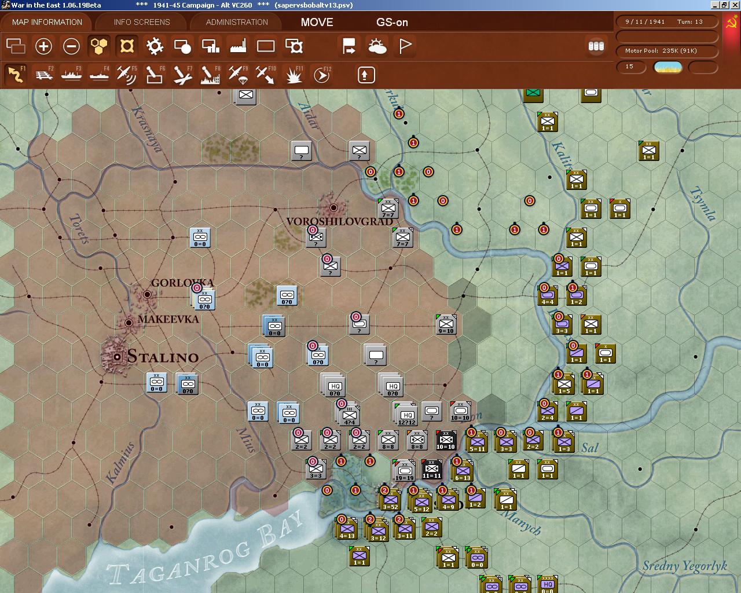Select Naval transport mode F3 icon
The height and width of the screenshot is (593, 741).
71,74
